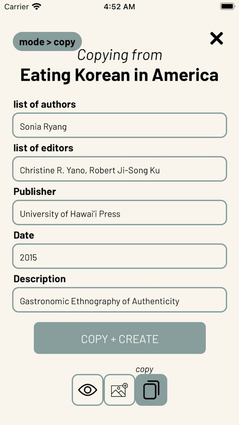The image size is (239, 425).
Task: Tap the 'Eating Korean in America' title
Action: pyautogui.click(x=119, y=75)
